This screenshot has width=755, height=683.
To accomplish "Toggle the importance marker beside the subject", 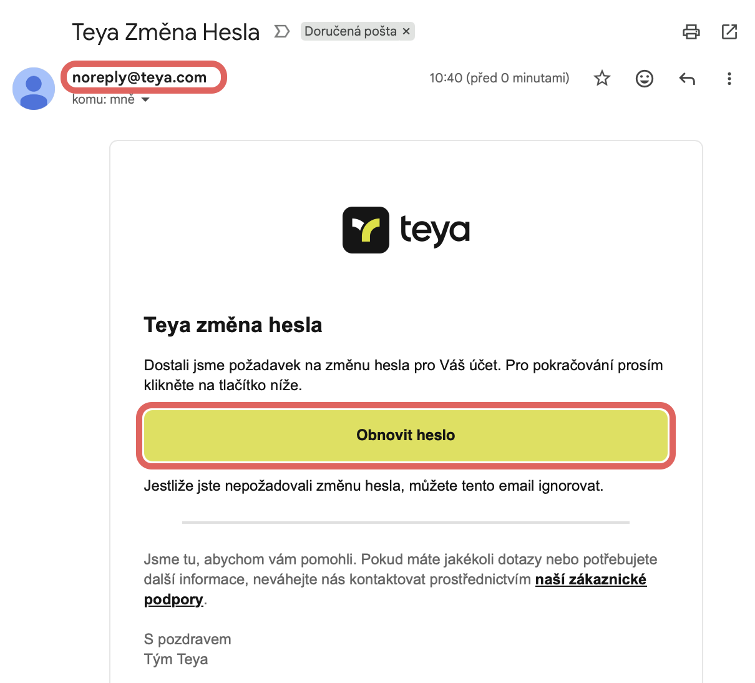I will point(282,31).
